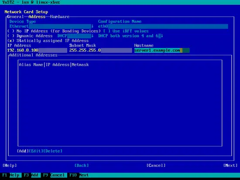
Task: Open the Hardware tab
Action: (60, 17)
